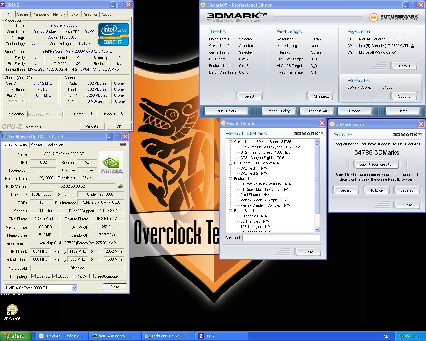This screenshot has height=341, width=426.
Task: Switch to CPU-Z taskbar item
Action: (x=221, y=336)
